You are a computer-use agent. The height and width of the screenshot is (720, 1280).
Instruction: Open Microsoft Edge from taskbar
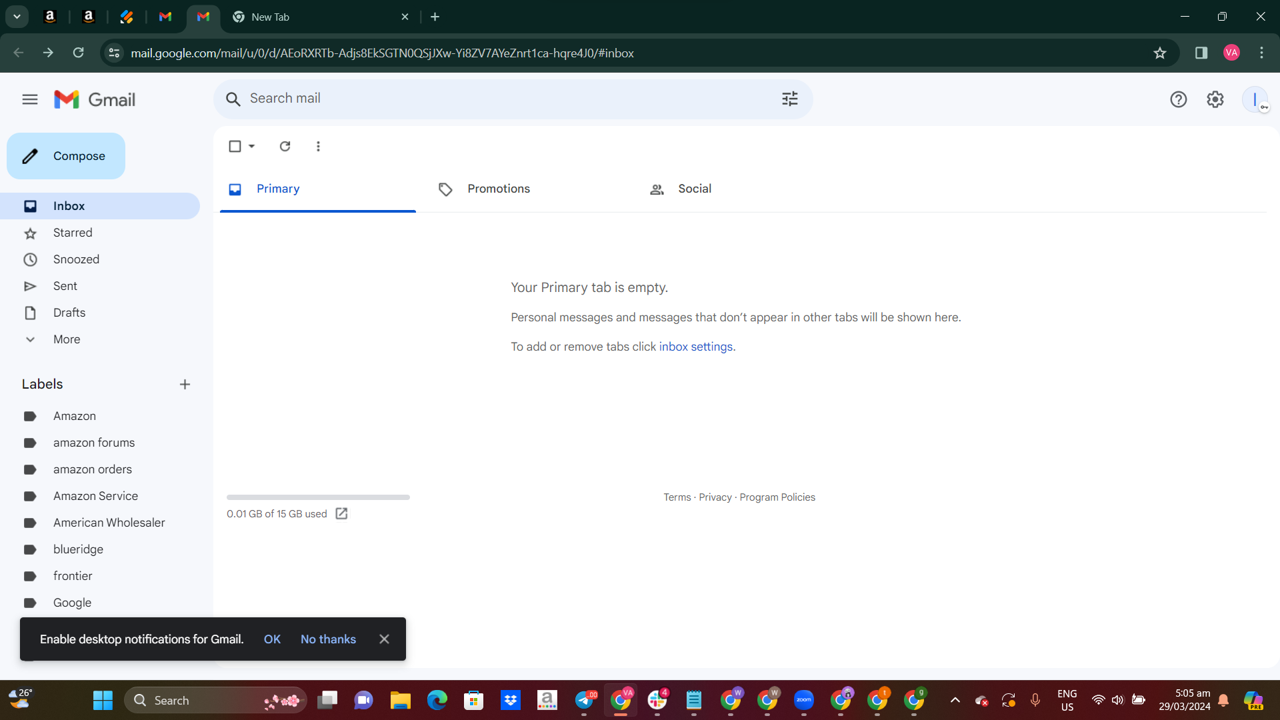click(x=437, y=700)
